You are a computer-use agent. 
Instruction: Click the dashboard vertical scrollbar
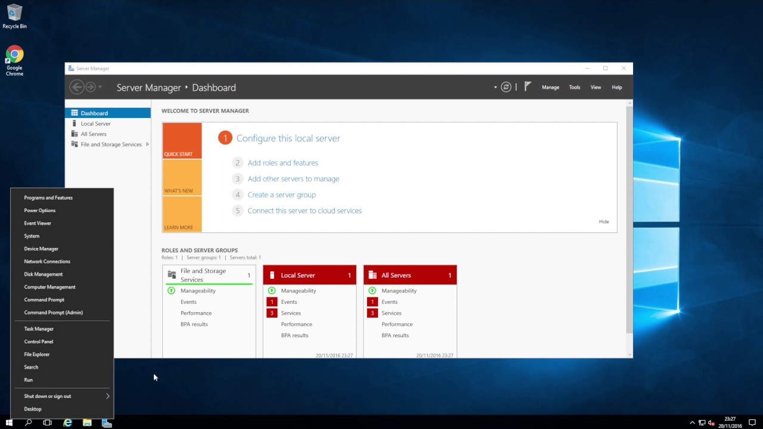click(629, 220)
